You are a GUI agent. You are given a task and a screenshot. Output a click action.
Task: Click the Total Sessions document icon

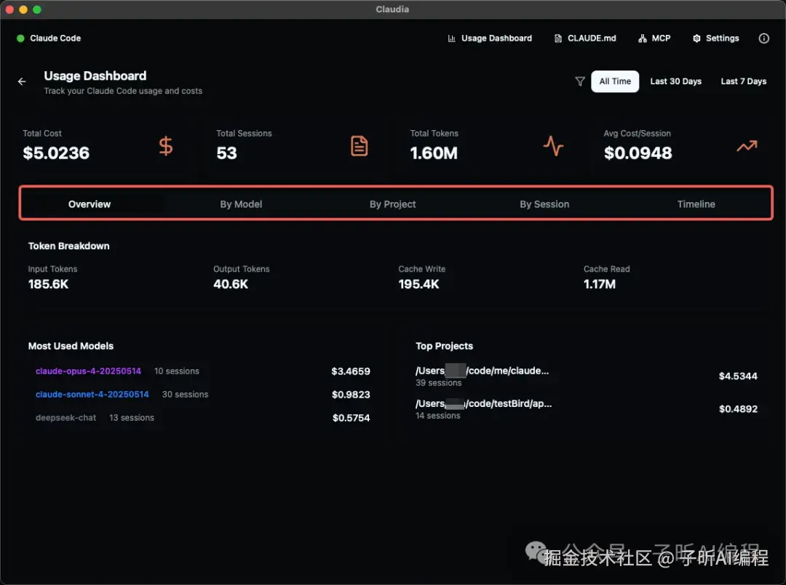pos(359,146)
